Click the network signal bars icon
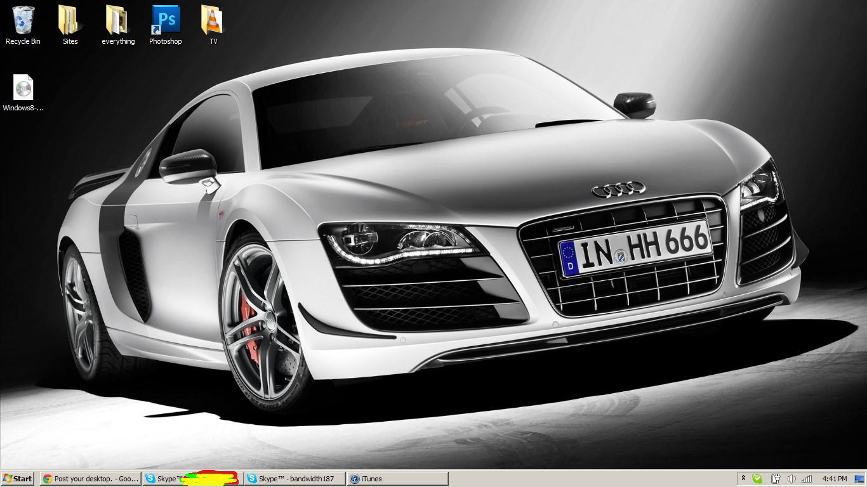Viewport: 867px width, 487px height. 807,479
